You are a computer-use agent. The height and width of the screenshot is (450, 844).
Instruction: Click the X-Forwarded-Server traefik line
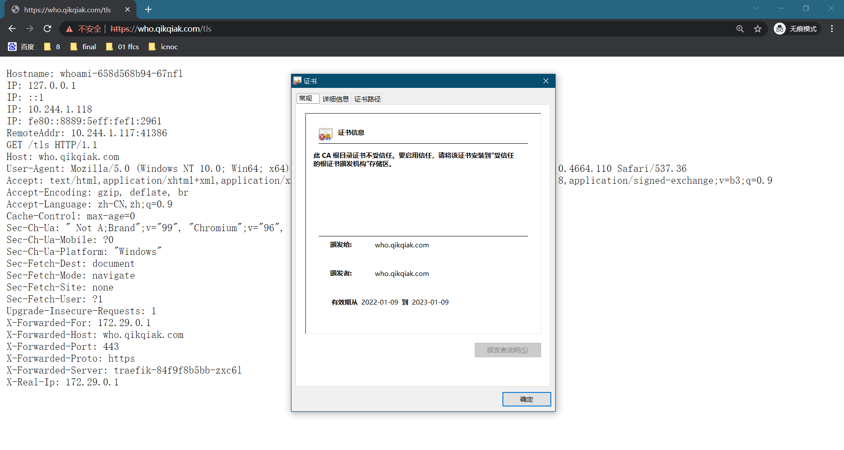[124, 370]
